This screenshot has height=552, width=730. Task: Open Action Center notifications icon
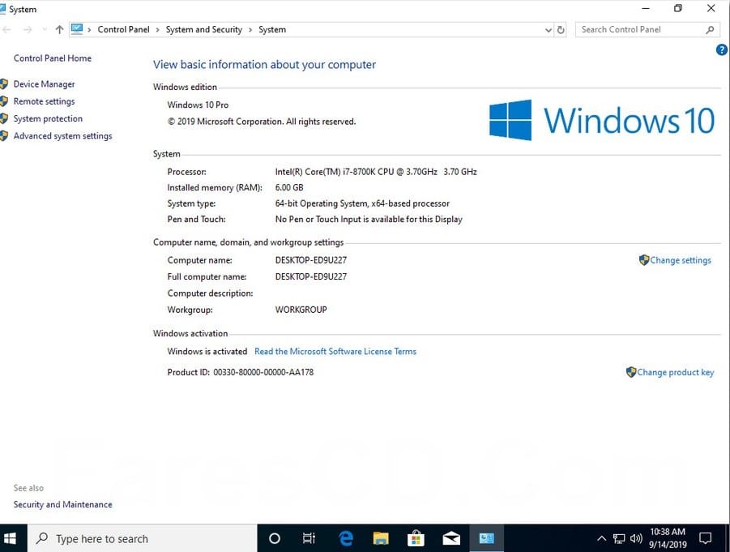pos(705,538)
